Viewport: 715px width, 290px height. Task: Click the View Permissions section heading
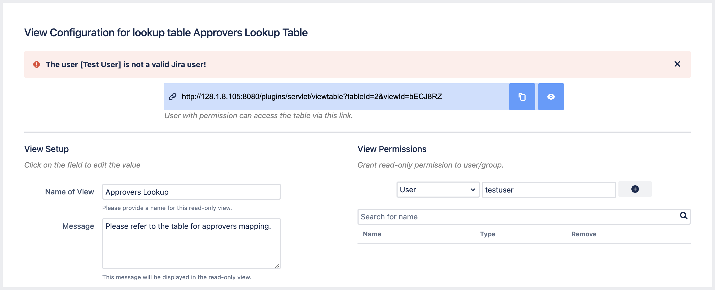tap(392, 149)
